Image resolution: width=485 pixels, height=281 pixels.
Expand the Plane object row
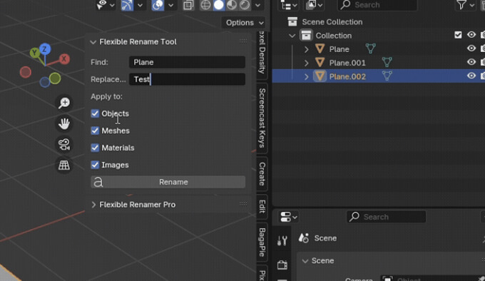pos(306,49)
